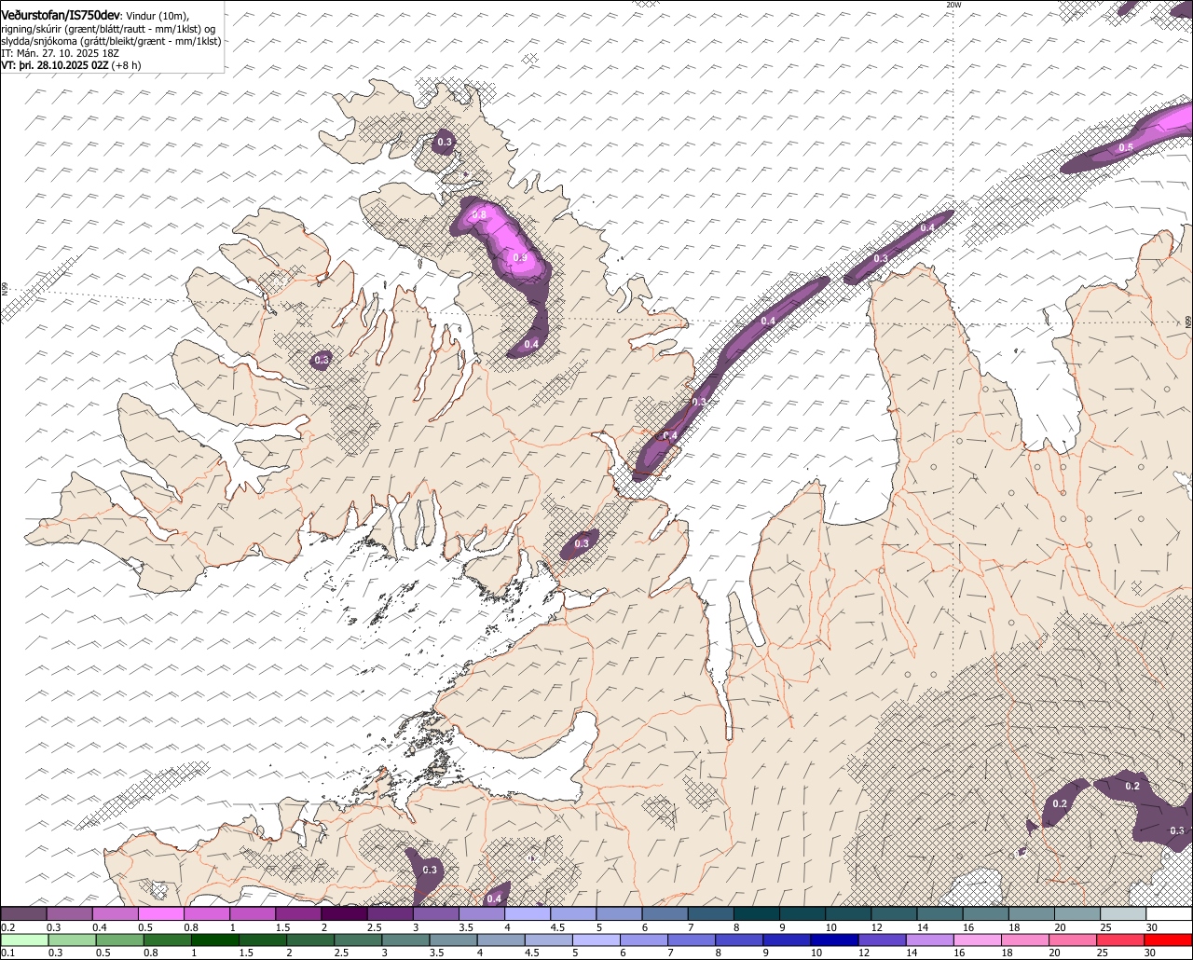Screen dimensions: 1193x960
Task: Select bright red swatch above bottom legend 30
Action: (1169, 940)
